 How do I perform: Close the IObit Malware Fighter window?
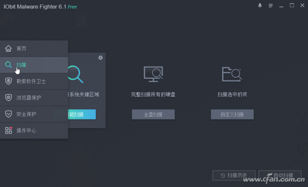302,5
